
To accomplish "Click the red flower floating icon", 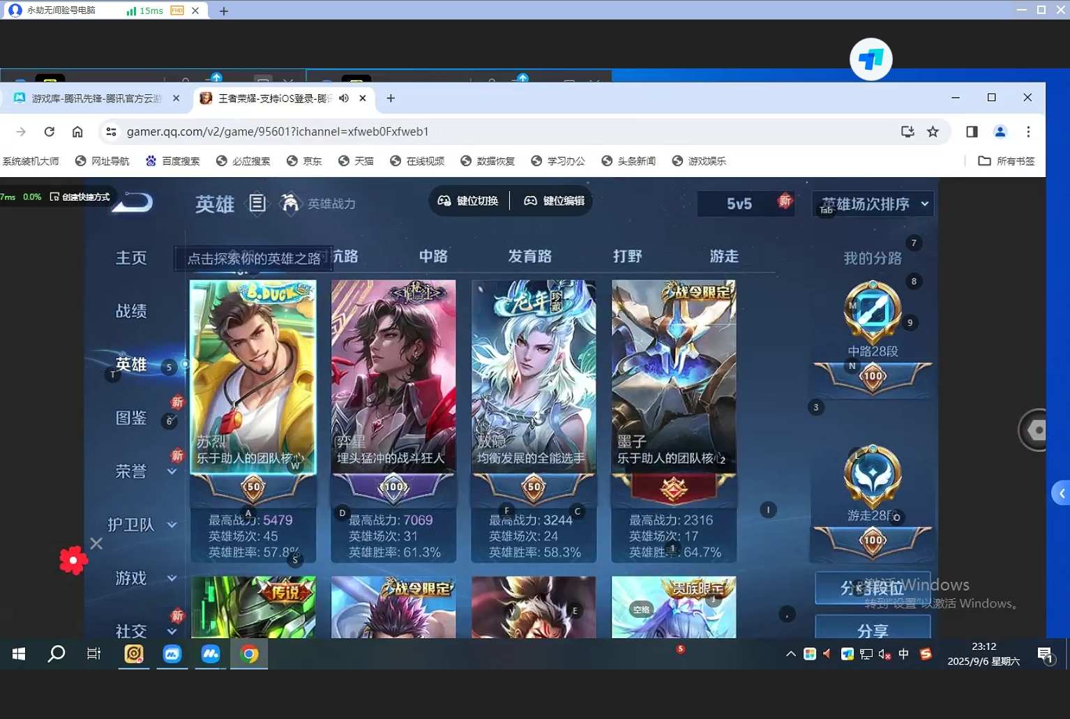I will point(73,560).
